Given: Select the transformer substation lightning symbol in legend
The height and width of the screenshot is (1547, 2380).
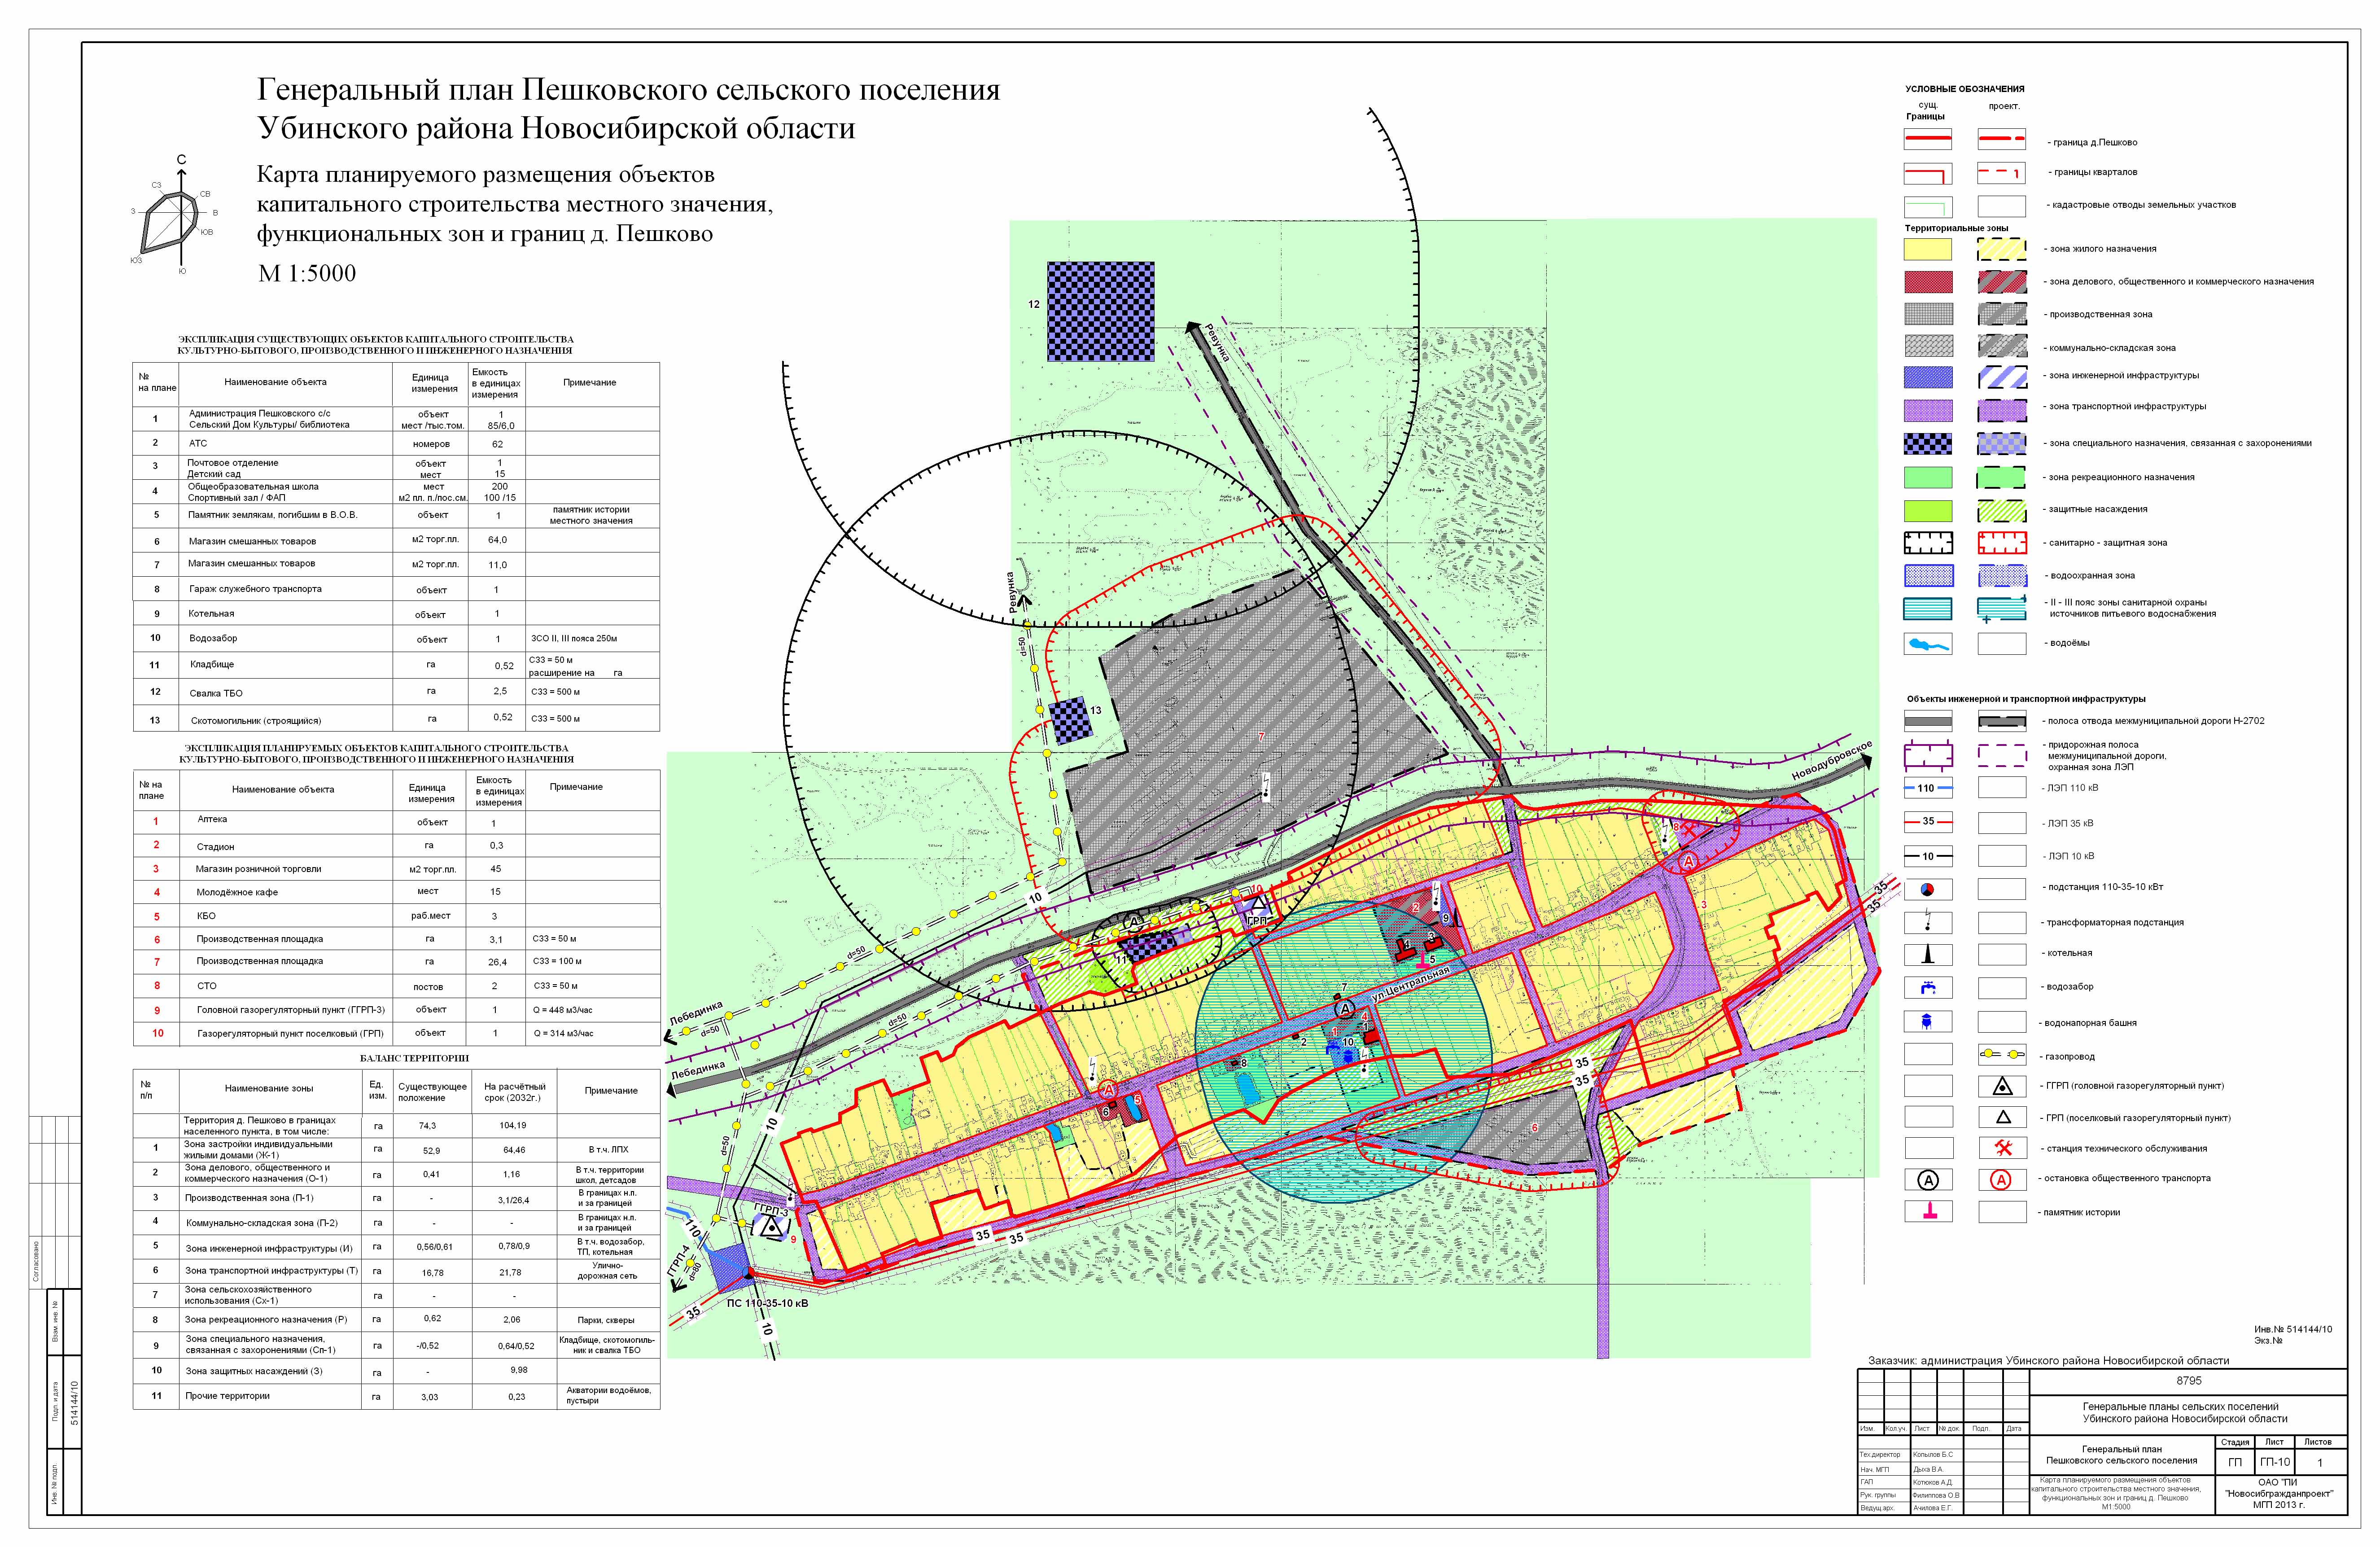Looking at the screenshot, I should [1927, 922].
